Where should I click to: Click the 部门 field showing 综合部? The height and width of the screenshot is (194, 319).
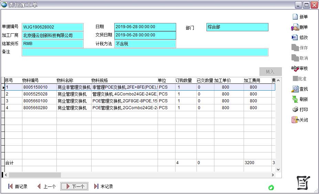(237, 27)
